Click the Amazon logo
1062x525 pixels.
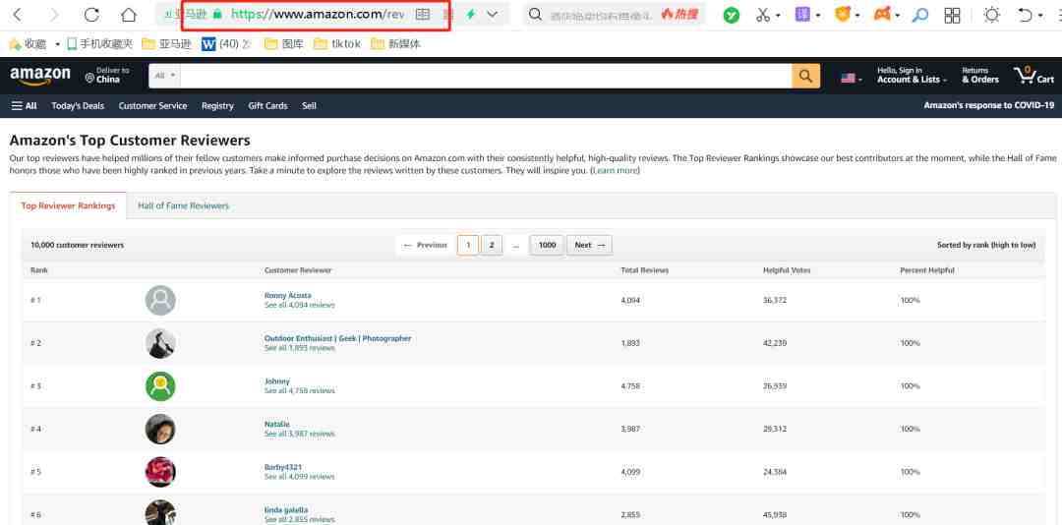coord(40,76)
